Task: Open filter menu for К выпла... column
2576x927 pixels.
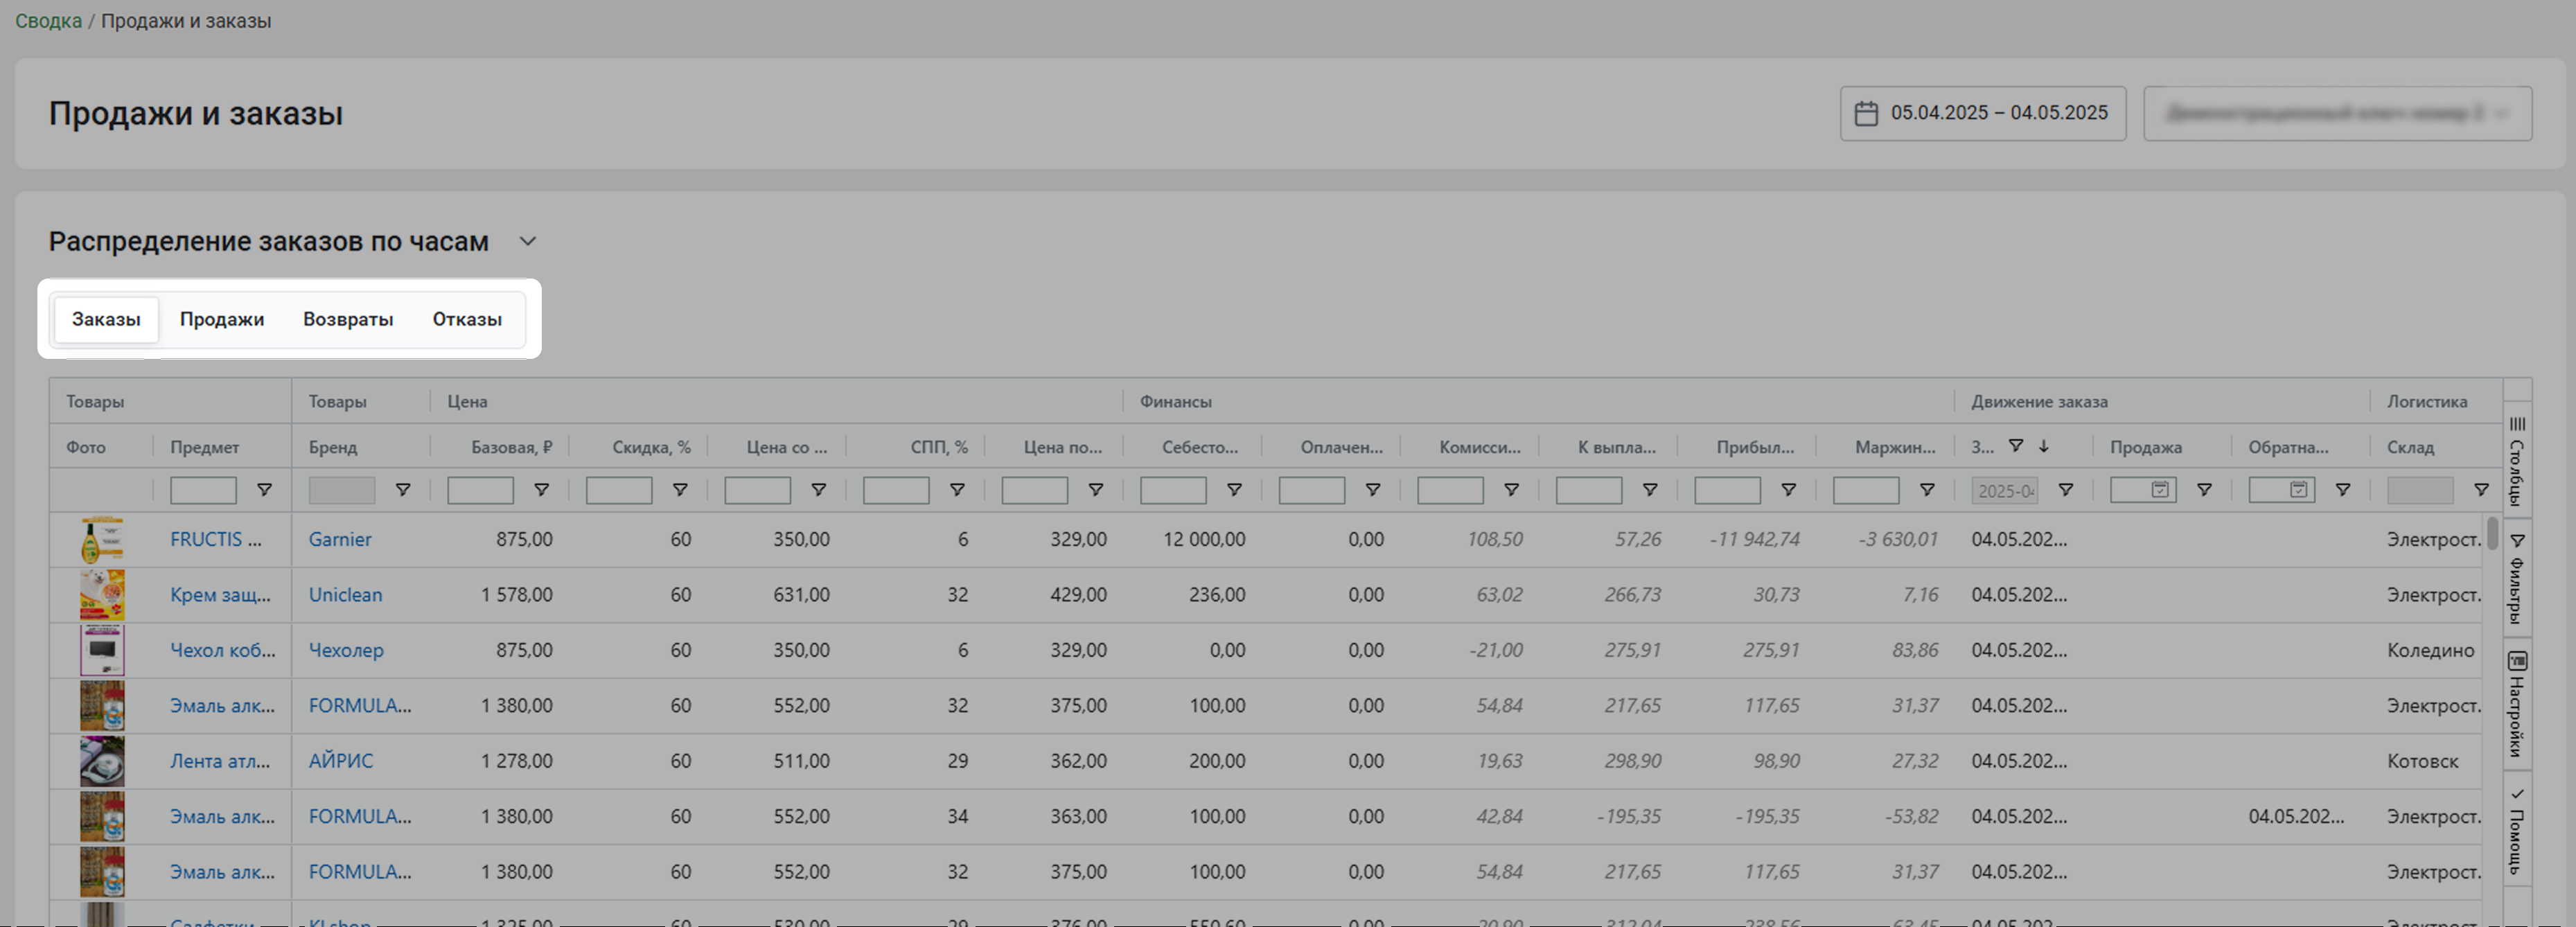Action: click(1650, 490)
